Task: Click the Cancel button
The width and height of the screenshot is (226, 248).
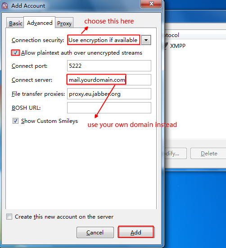Action: tap(95, 232)
